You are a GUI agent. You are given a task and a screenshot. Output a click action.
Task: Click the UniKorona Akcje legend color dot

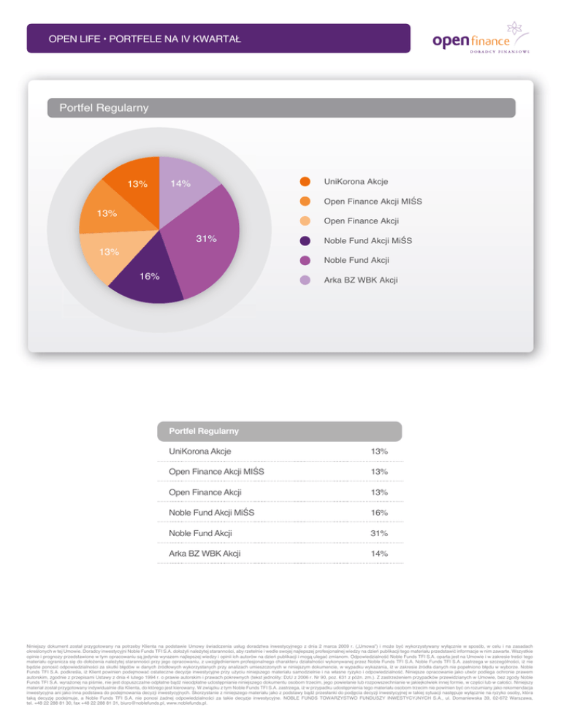[x=305, y=182]
